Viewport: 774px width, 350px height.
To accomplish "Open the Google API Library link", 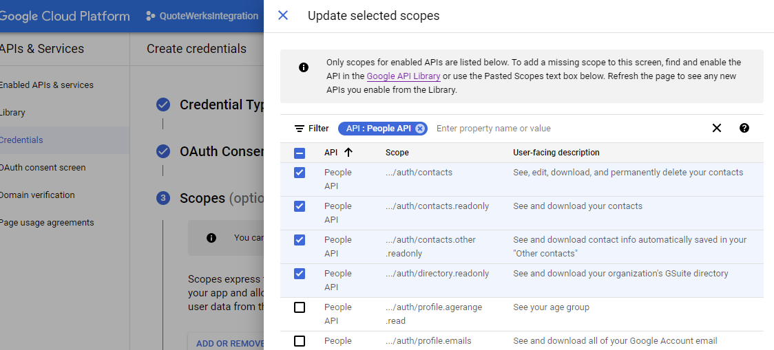I will [404, 76].
